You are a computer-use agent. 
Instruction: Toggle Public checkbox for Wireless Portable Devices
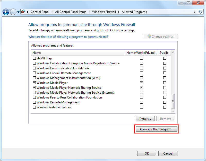pyautogui.click(x=165, y=107)
